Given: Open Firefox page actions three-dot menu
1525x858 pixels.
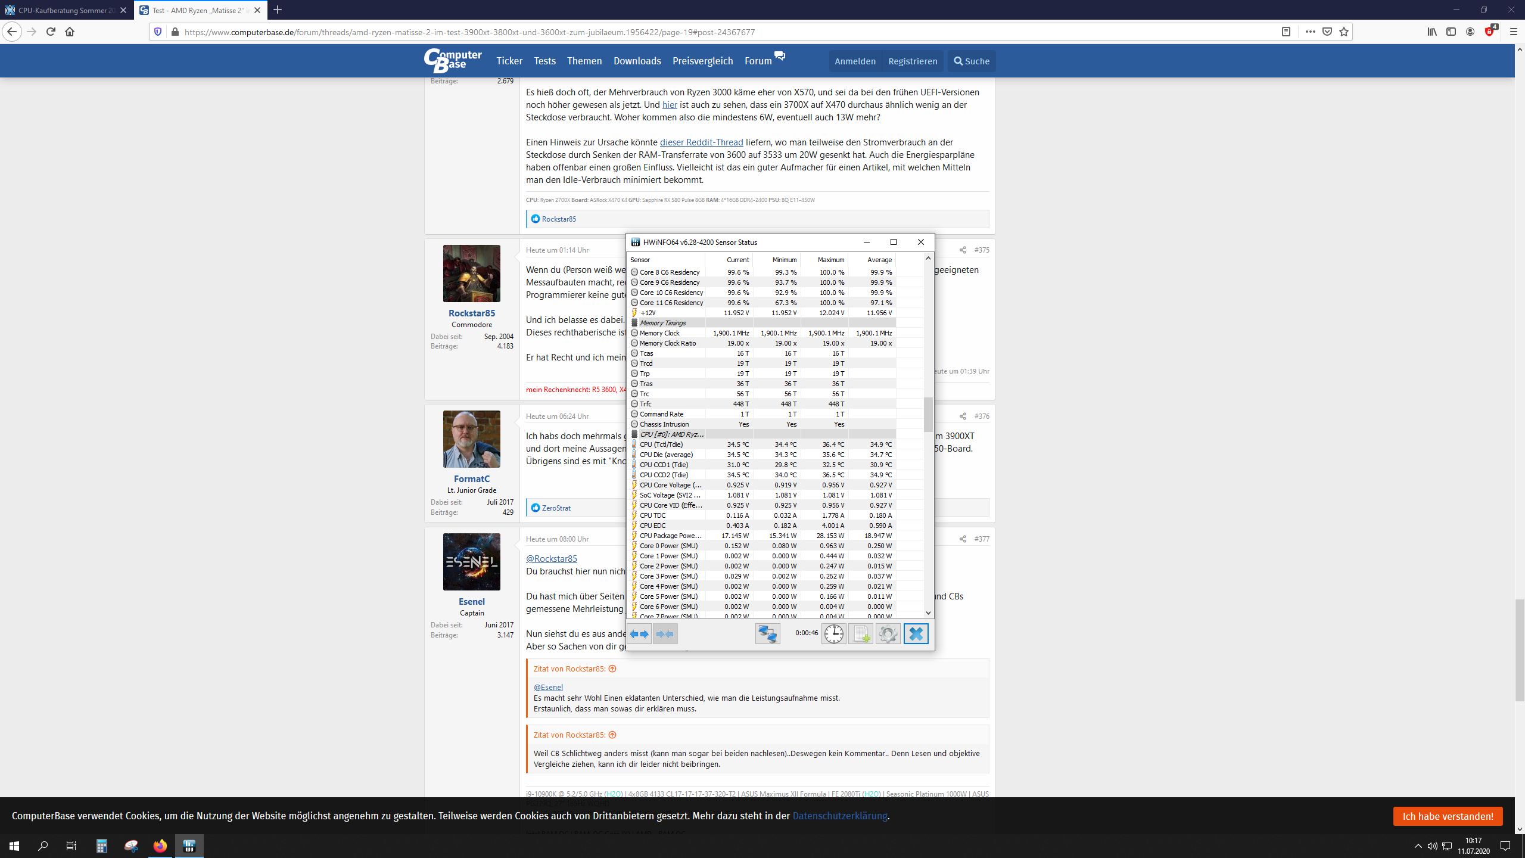Looking at the screenshot, I should tap(1310, 32).
